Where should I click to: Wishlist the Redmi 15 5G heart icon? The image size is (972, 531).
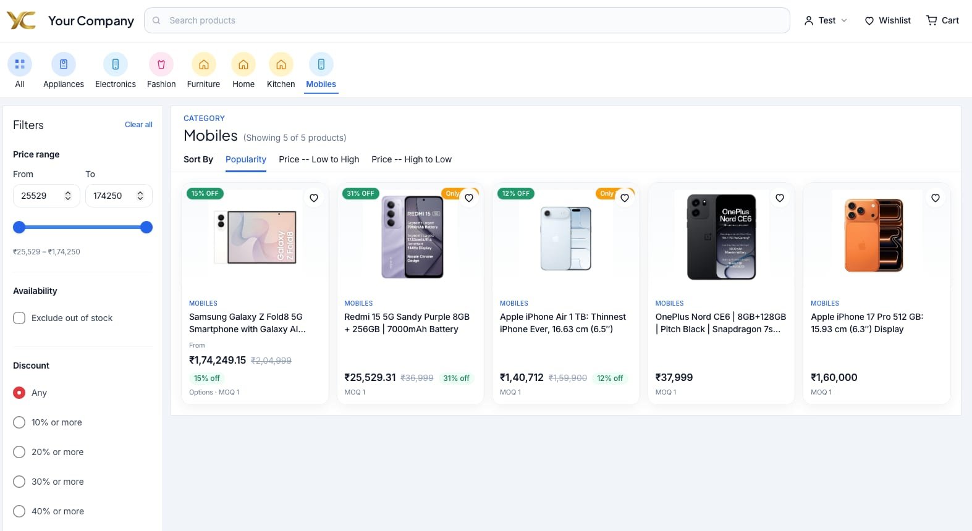[469, 198]
